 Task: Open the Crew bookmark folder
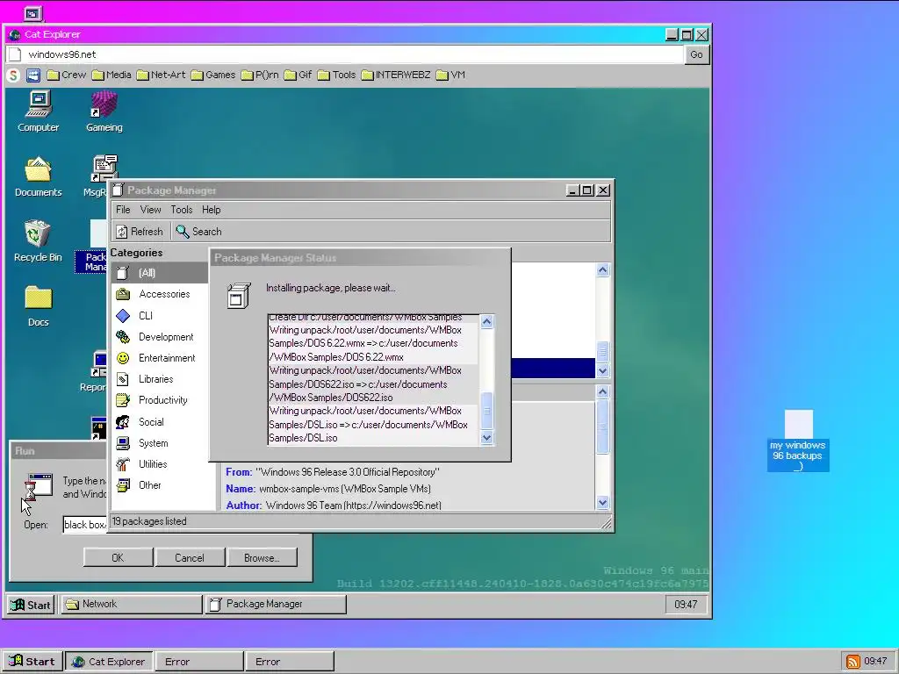pyautogui.click(x=67, y=75)
